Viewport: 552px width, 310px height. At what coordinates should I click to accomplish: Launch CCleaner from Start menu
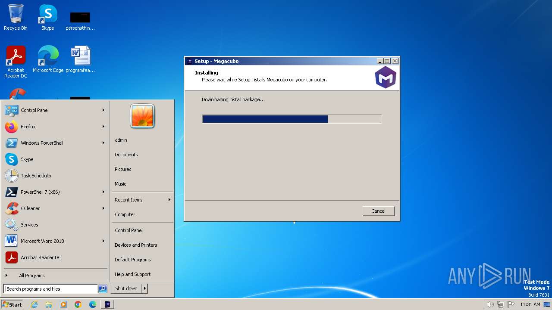[x=55, y=208]
